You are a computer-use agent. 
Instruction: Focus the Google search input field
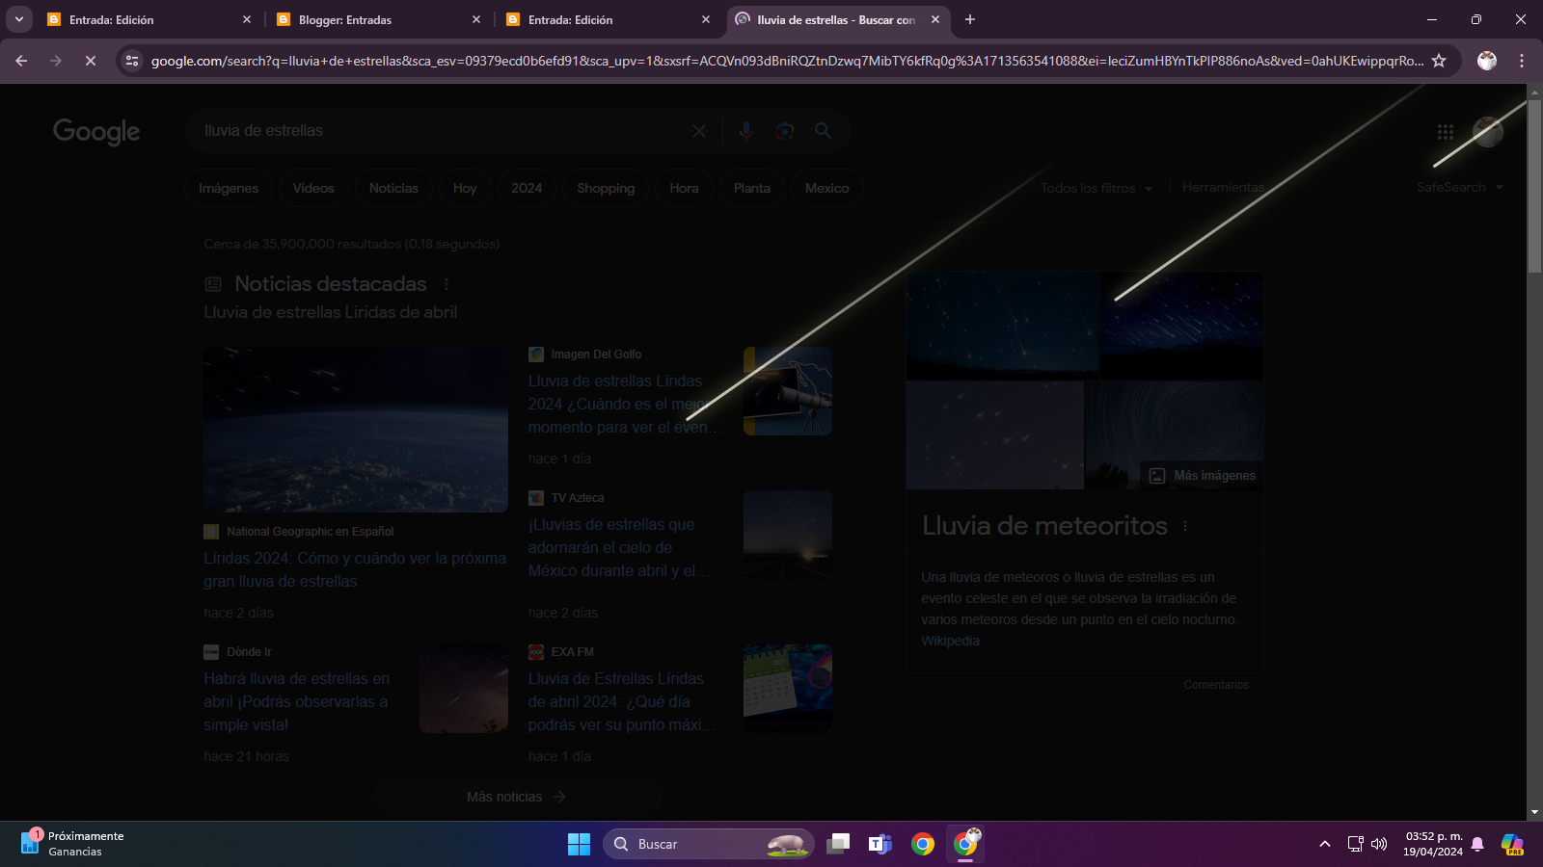coord(439,131)
